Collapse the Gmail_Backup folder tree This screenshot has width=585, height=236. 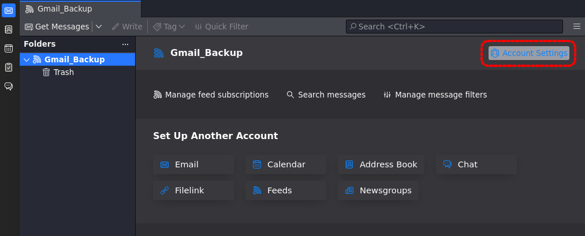click(x=27, y=59)
